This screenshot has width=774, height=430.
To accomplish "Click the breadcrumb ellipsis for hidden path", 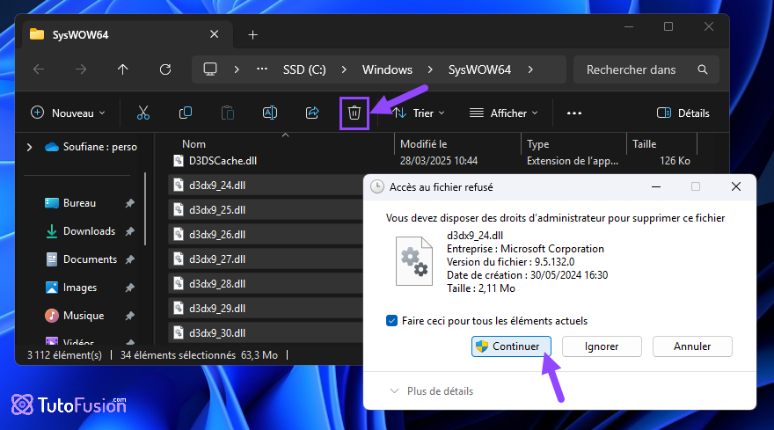I will point(262,69).
